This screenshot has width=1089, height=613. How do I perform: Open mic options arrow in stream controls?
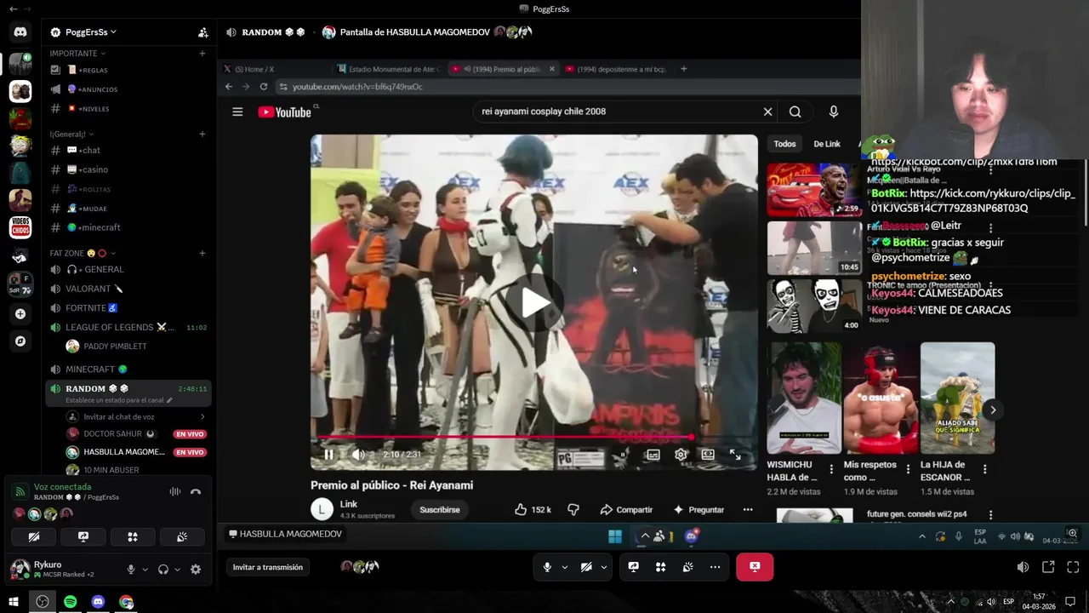(564, 567)
